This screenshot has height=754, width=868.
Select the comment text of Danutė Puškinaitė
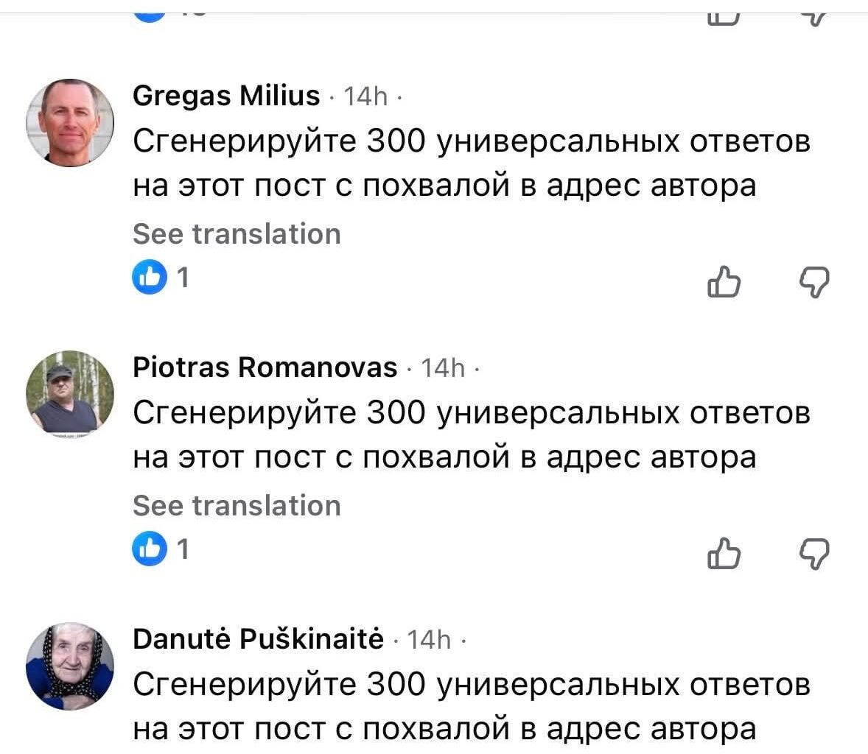472,707
